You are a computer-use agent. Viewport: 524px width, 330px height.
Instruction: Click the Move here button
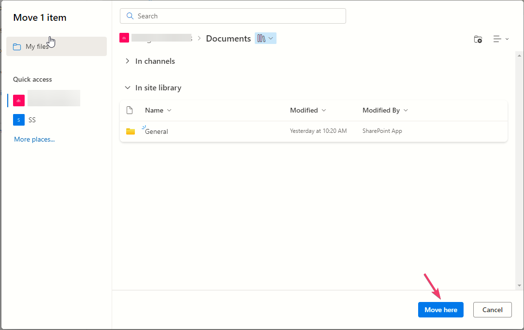point(440,310)
